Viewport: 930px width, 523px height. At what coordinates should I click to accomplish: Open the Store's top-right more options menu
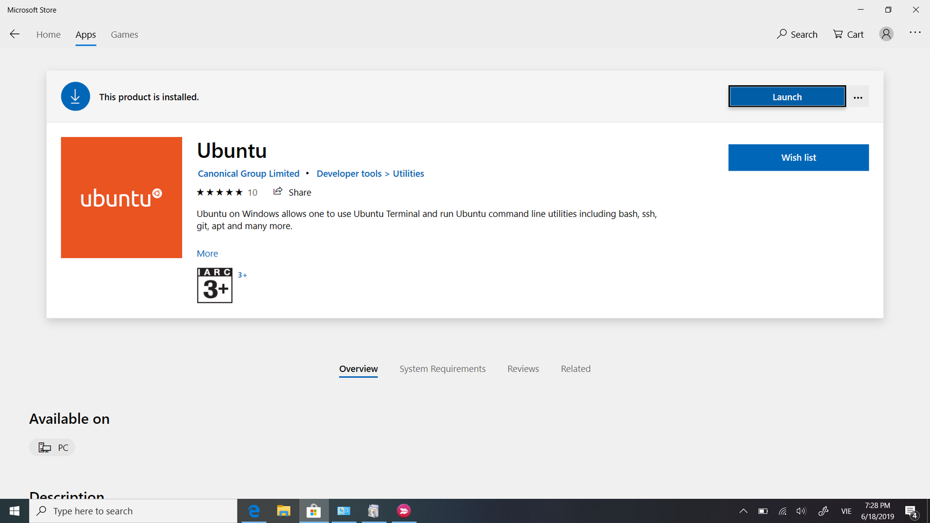coord(915,33)
